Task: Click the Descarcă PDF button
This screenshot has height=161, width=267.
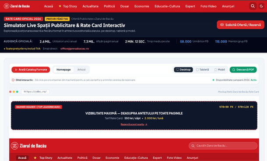Action: [243, 70]
